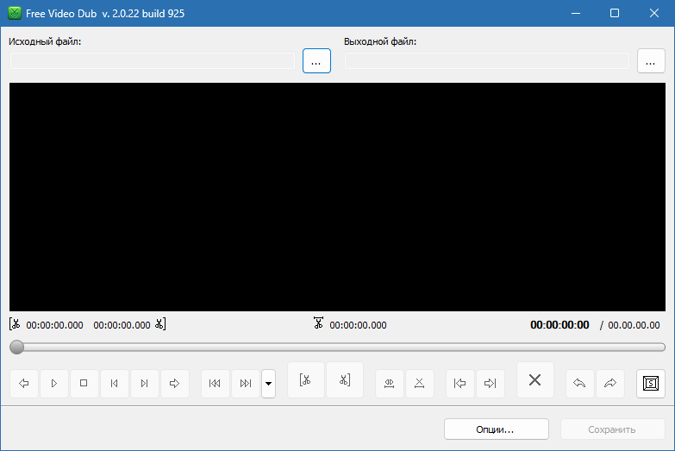The width and height of the screenshot is (675, 451).
Task: Go to selection end arrow button
Action: pos(491,383)
